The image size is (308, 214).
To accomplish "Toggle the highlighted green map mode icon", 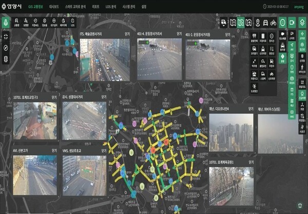I will 240,23.
